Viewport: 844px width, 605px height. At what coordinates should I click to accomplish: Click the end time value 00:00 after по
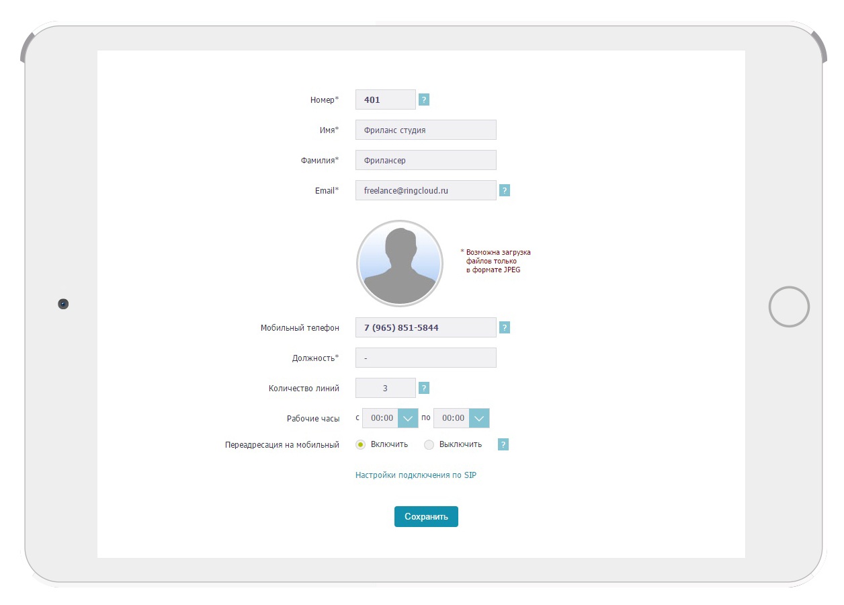(452, 418)
